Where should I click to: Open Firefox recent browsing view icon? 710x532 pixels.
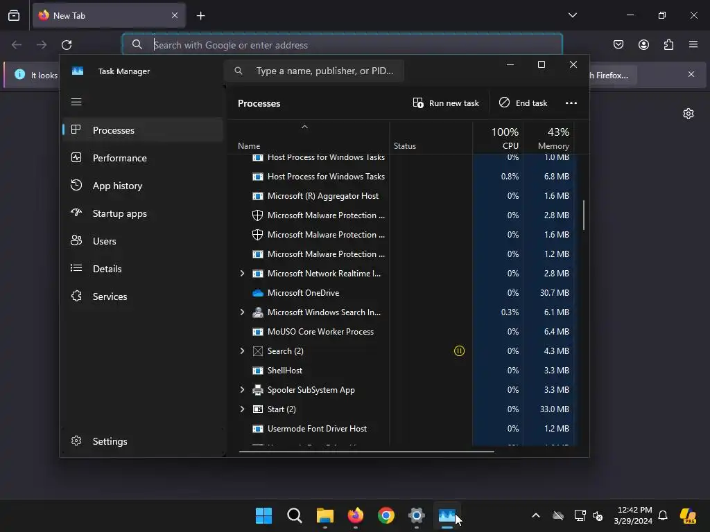click(14, 15)
